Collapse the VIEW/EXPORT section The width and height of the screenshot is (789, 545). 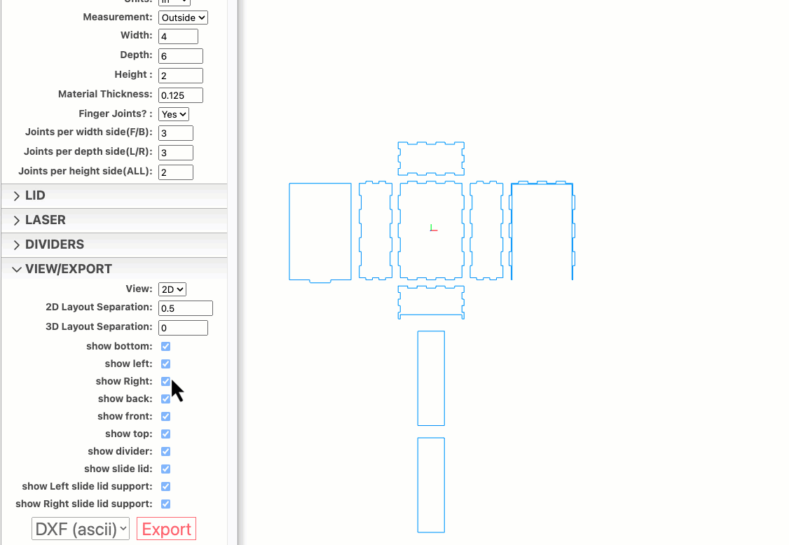114,269
